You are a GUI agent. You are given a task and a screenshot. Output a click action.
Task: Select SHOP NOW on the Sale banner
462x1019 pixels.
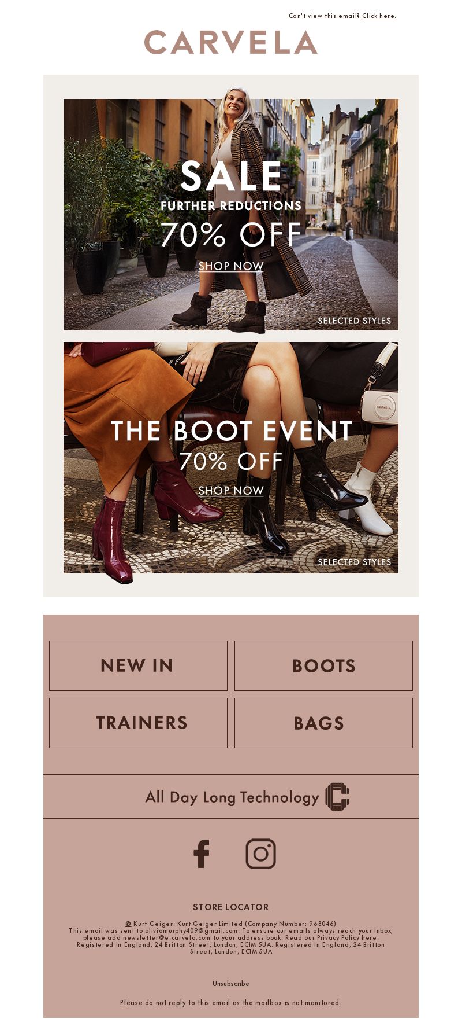[x=231, y=266]
